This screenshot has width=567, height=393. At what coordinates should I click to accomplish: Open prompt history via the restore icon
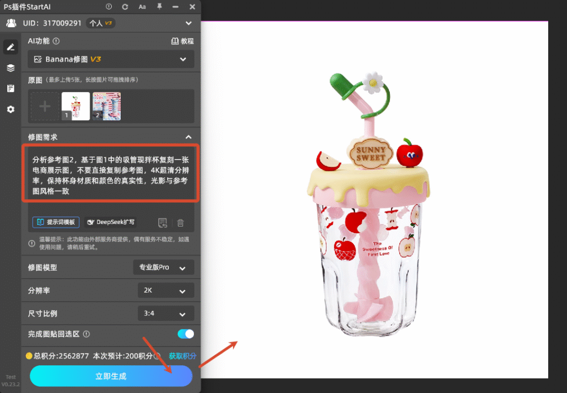point(162,222)
